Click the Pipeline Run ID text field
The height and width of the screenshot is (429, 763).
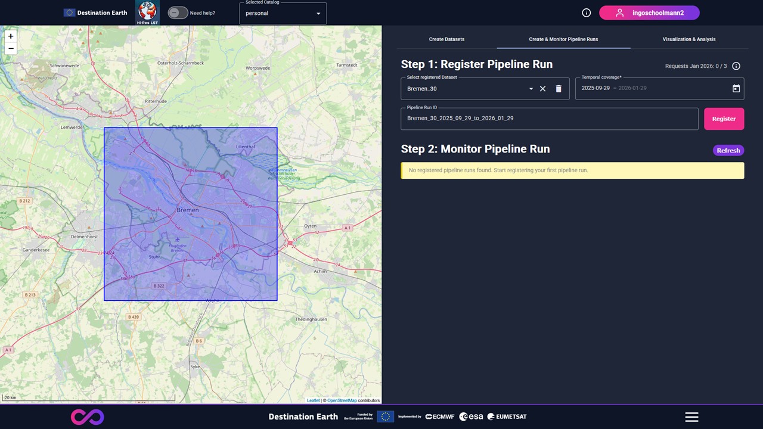point(549,119)
